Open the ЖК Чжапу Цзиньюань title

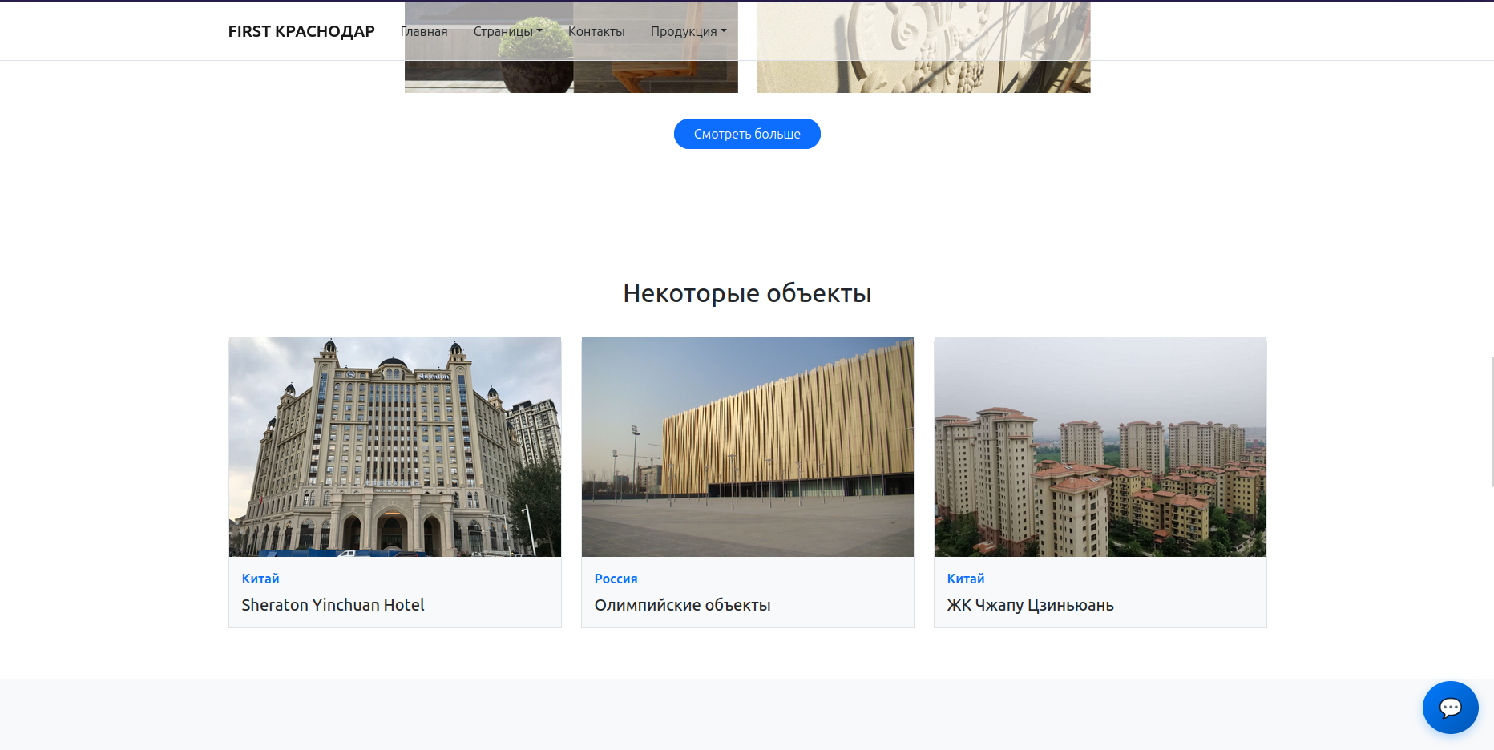(1031, 605)
